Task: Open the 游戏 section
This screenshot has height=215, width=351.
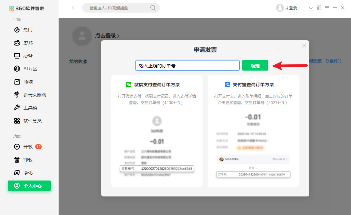Action: click(23, 43)
